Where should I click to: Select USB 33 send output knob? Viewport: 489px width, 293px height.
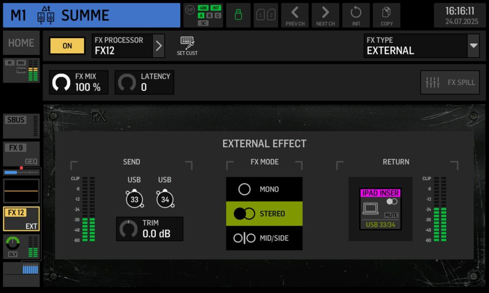pos(134,199)
